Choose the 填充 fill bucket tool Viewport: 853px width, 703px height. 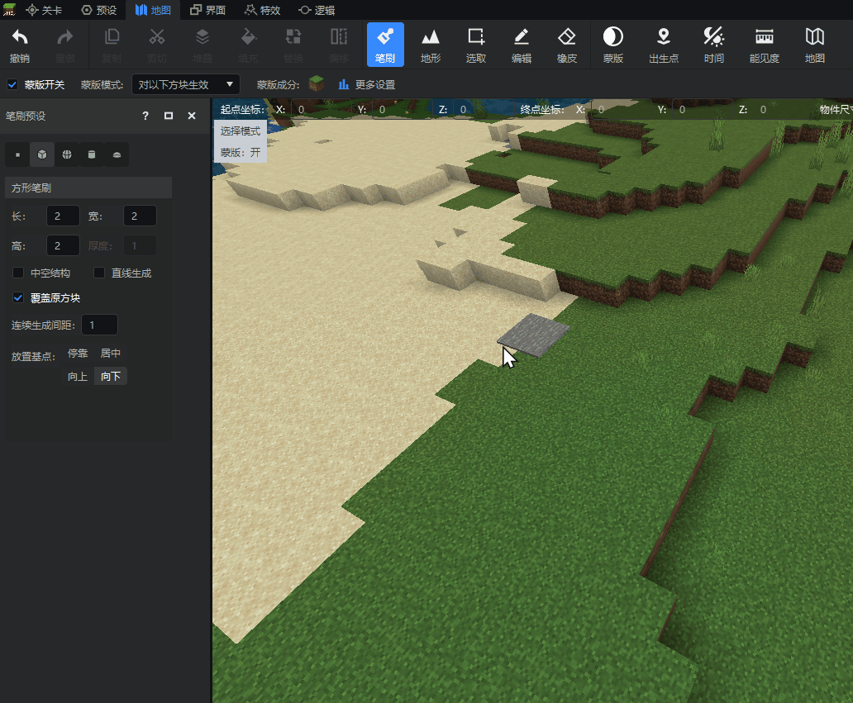(x=248, y=45)
